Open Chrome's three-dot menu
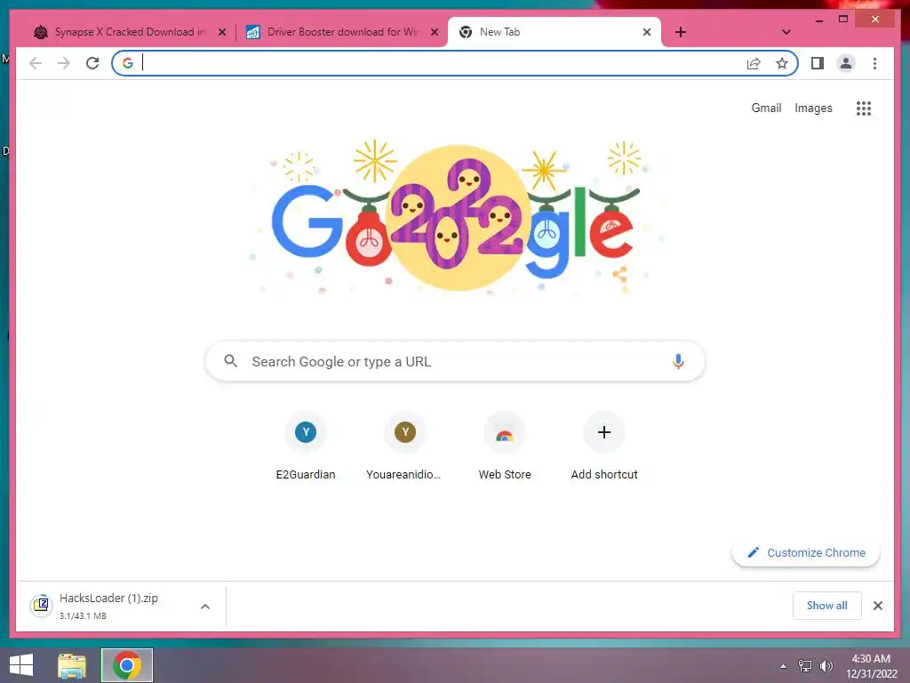 point(874,63)
